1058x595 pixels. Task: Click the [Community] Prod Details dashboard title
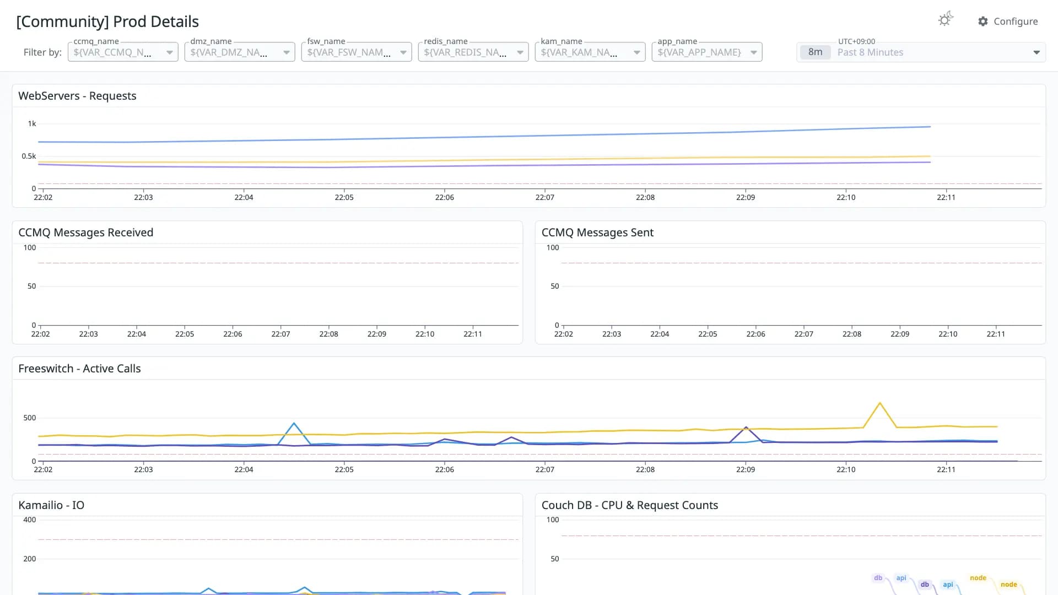pos(107,21)
